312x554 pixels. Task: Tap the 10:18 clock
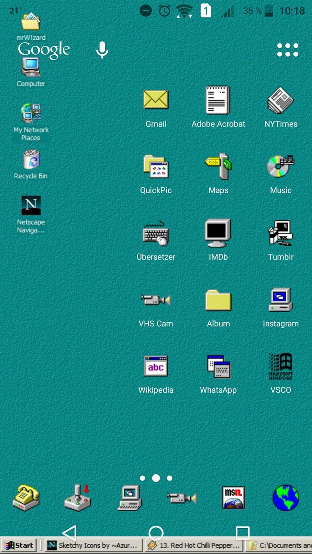[x=292, y=11]
